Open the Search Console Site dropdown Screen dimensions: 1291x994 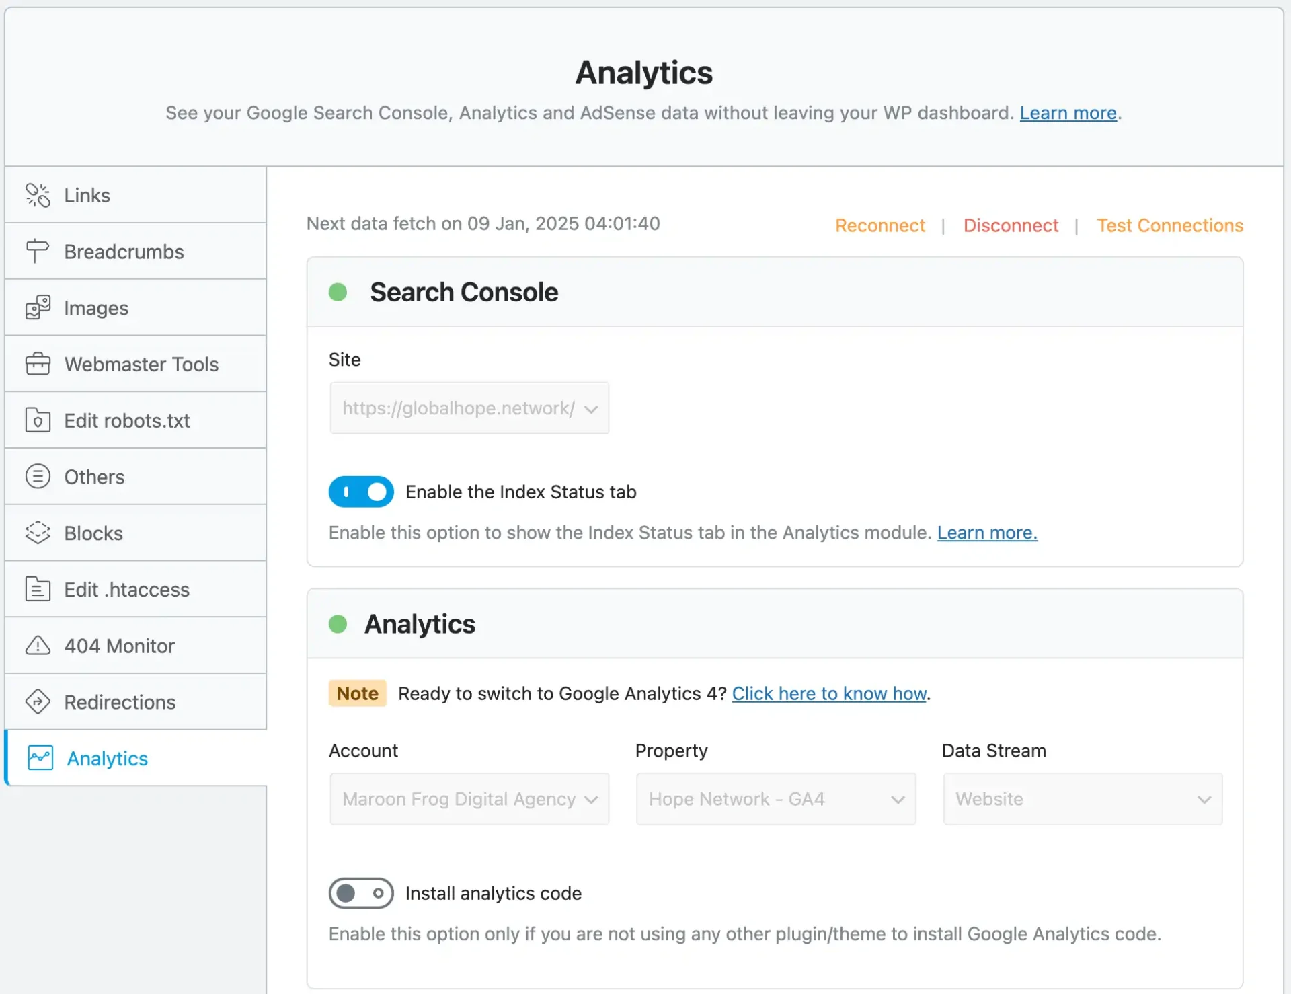click(x=469, y=408)
